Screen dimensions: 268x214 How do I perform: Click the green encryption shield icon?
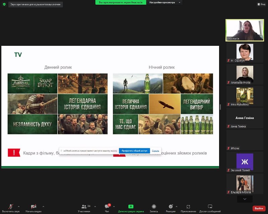coord(4,4)
